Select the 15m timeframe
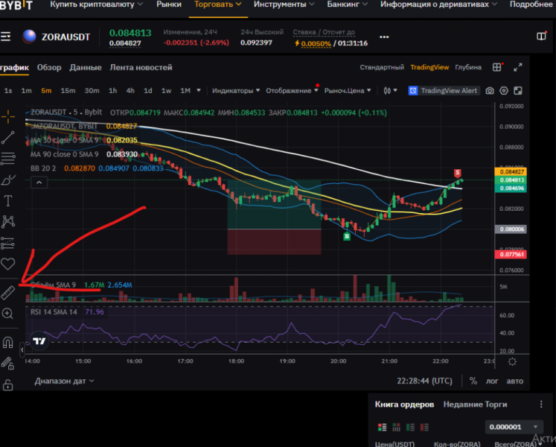Viewport: 556px width, 447px height. coord(68,91)
